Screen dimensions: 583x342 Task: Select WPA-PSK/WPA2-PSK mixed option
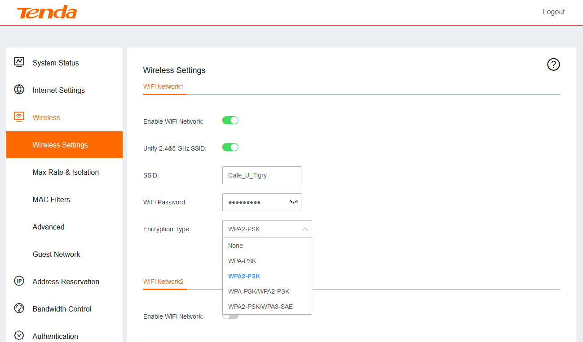[x=267, y=291]
